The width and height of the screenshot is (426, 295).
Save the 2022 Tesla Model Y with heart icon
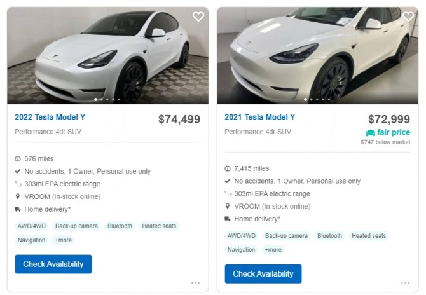pos(198,17)
